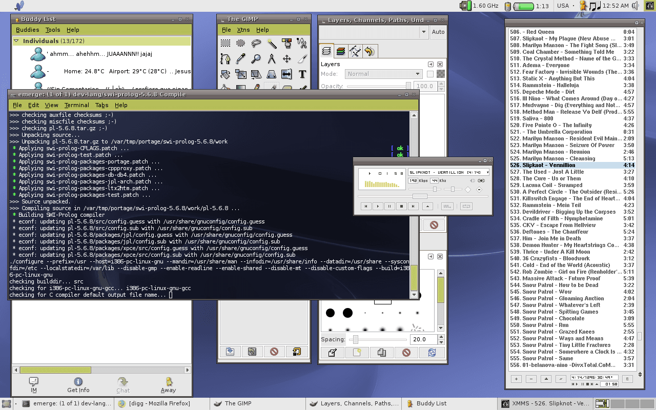Open the Terminal menu in emerge window
This screenshot has width=656, height=410.
click(77, 105)
